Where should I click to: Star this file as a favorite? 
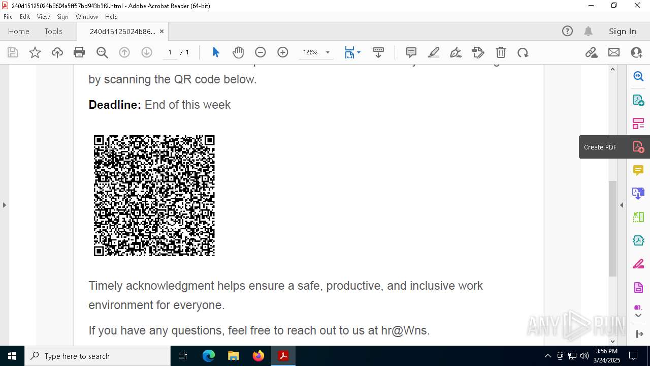pyautogui.click(x=35, y=52)
